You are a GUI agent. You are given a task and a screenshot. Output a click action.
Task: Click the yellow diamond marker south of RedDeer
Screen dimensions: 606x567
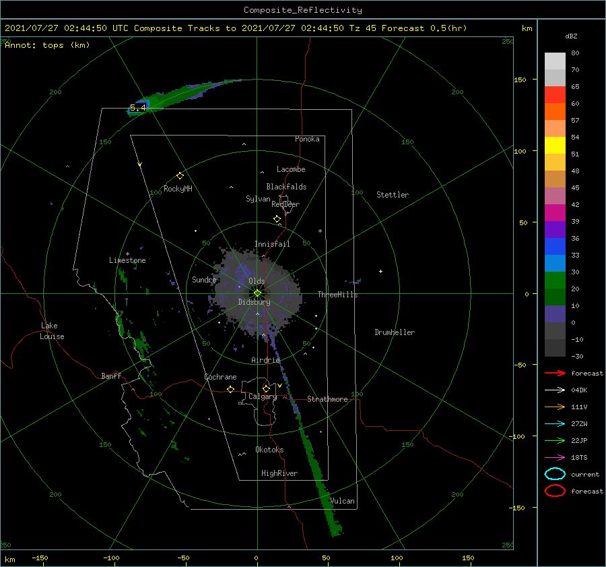277,219
